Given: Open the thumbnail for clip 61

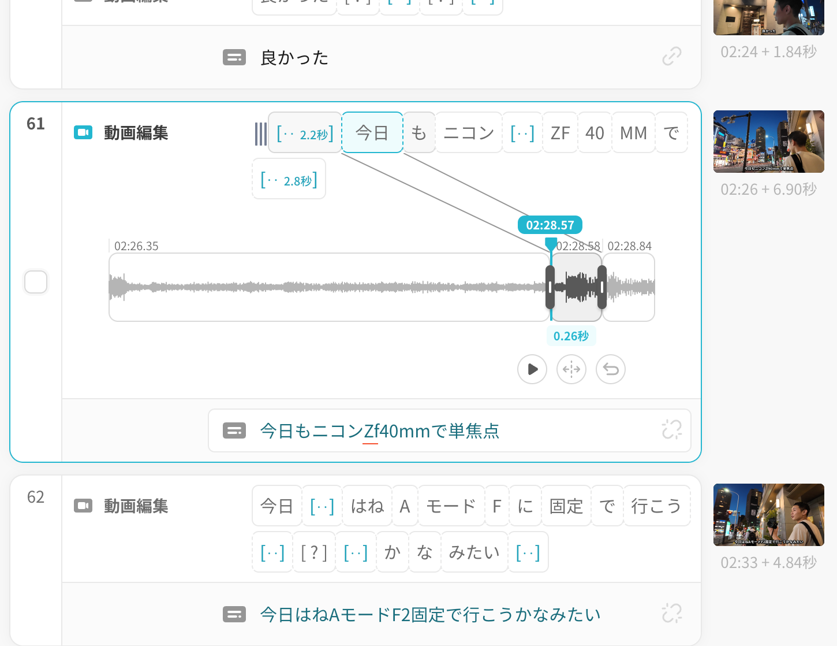Looking at the screenshot, I should (x=769, y=142).
